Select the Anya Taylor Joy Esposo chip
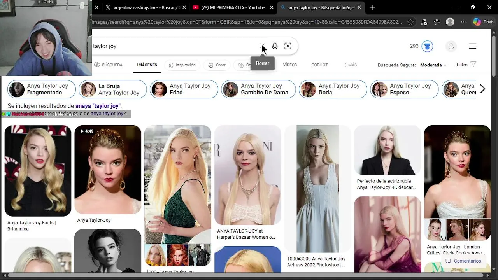The height and width of the screenshot is (280, 498). tap(404, 89)
